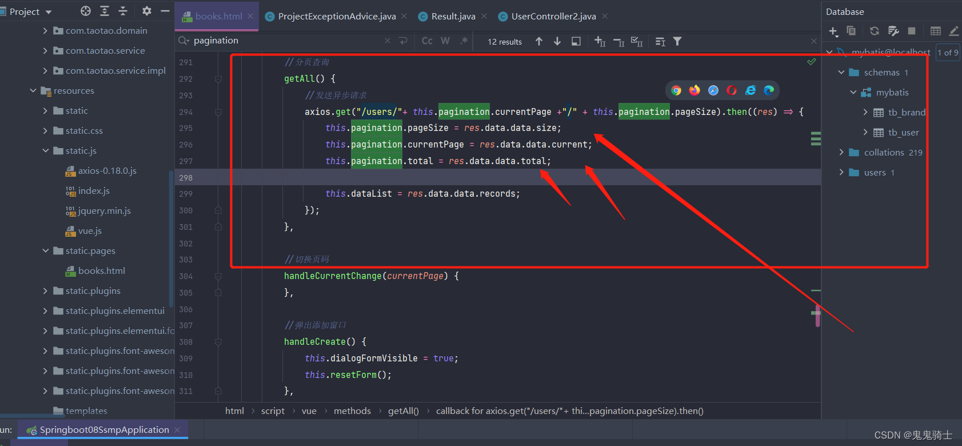Open table editor grid icon in Database

[x=935, y=31]
